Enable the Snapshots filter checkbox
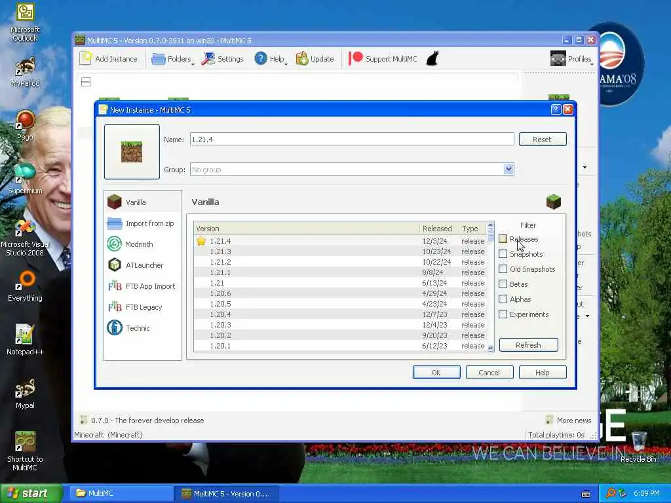The height and width of the screenshot is (503, 671). 503,253
